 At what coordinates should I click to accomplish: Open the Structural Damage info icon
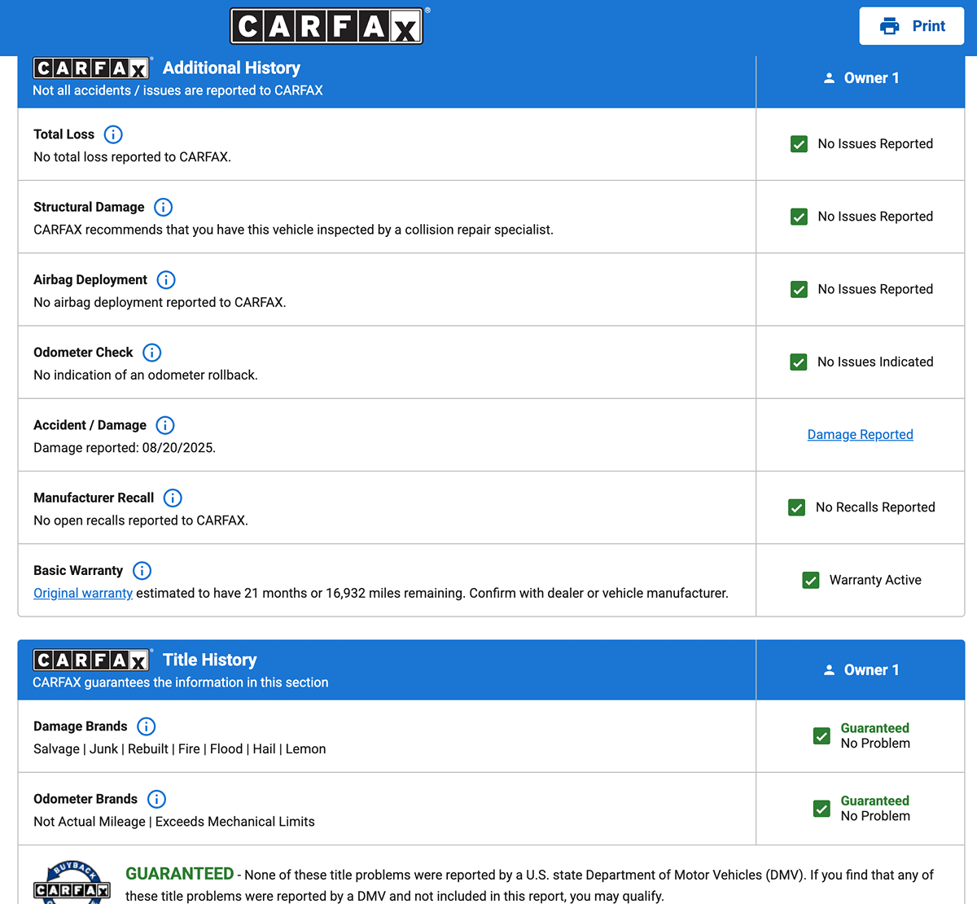[163, 207]
